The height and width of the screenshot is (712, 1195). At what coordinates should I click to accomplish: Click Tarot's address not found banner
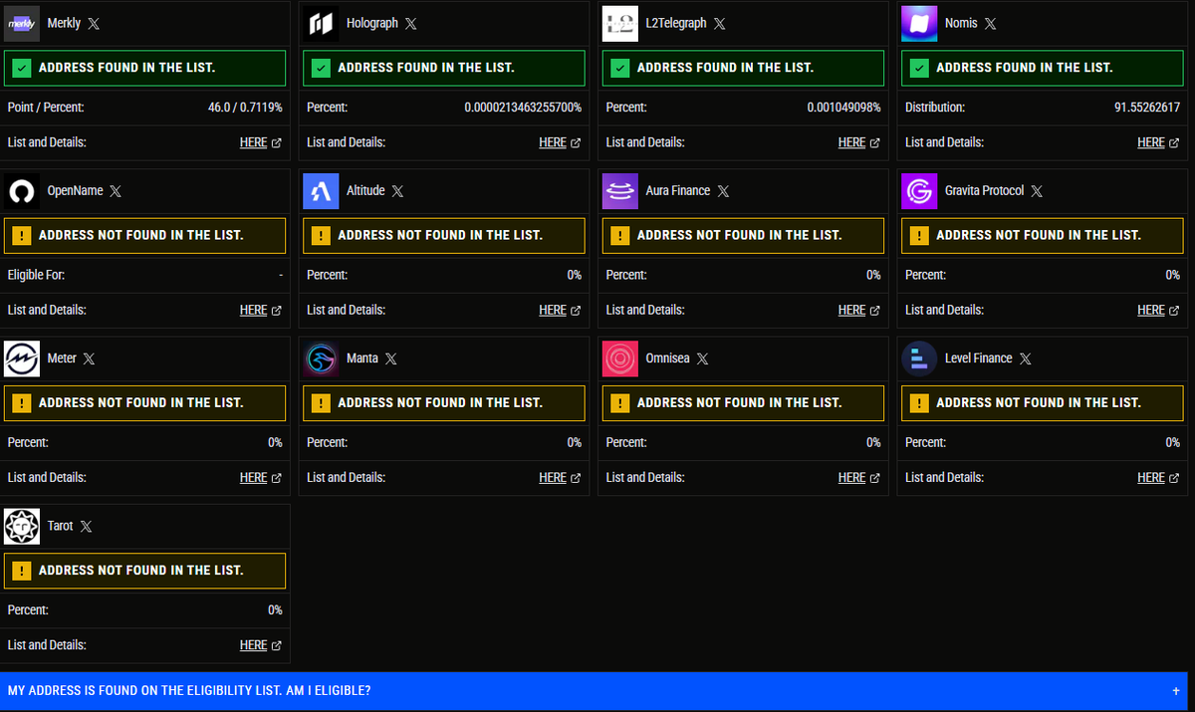145,571
